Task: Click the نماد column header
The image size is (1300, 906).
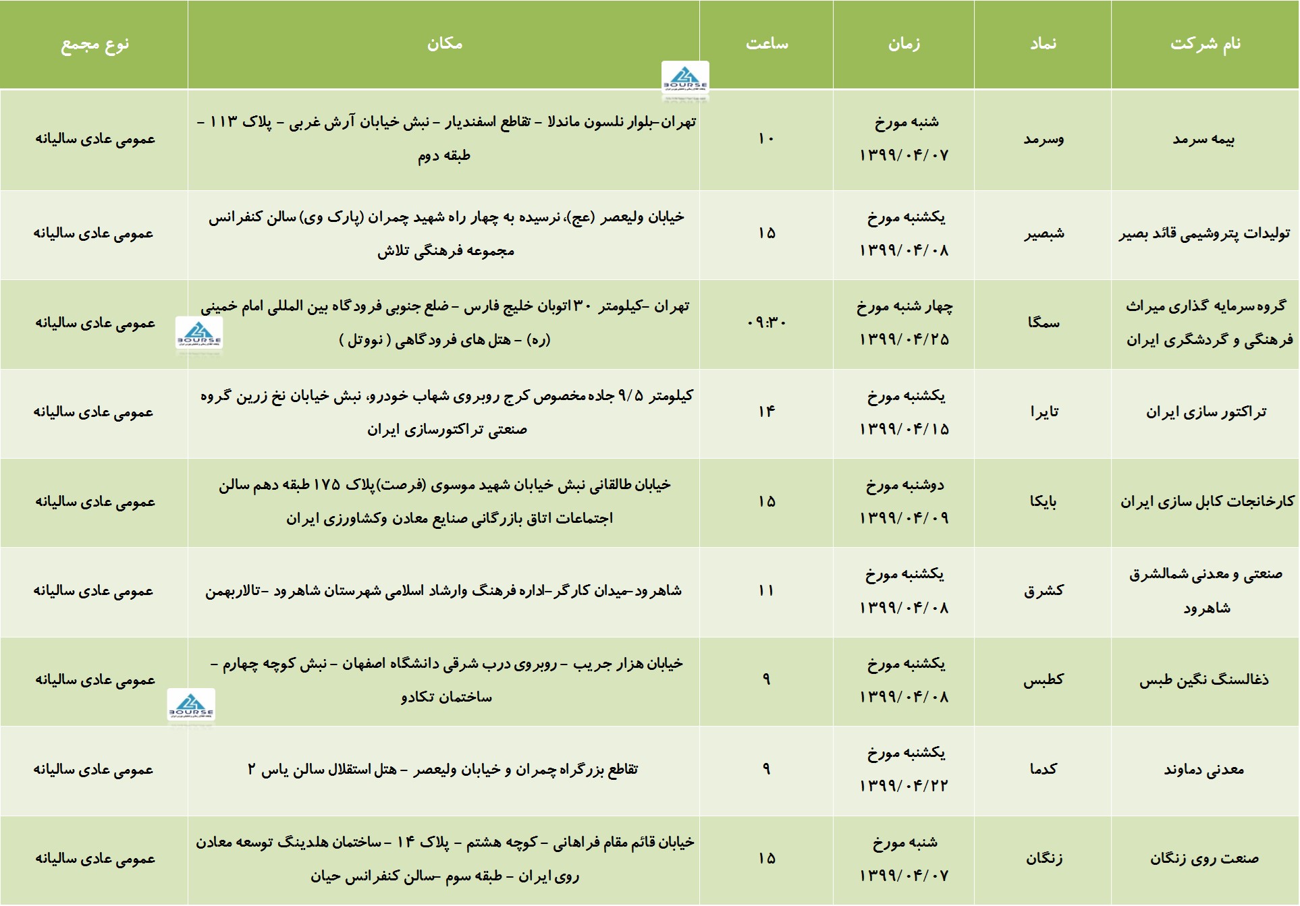Action: coord(1043,44)
